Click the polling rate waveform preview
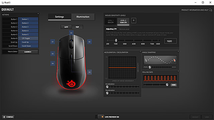This screenshot has width=214, height=120. click(160, 78)
